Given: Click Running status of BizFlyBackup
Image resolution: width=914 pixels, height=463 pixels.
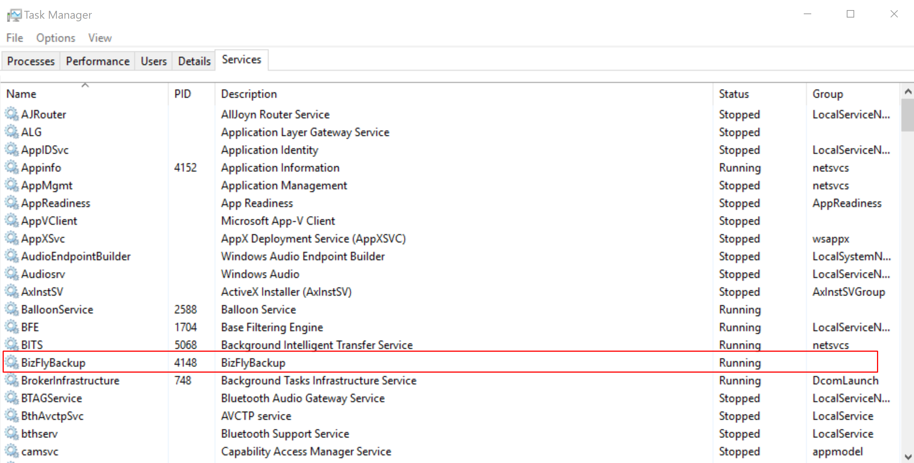Looking at the screenshot, I should 740,363.
